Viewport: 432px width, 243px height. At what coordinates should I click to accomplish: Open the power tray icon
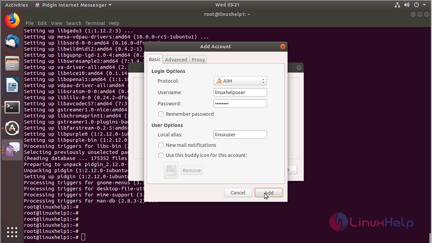[416, 5]
